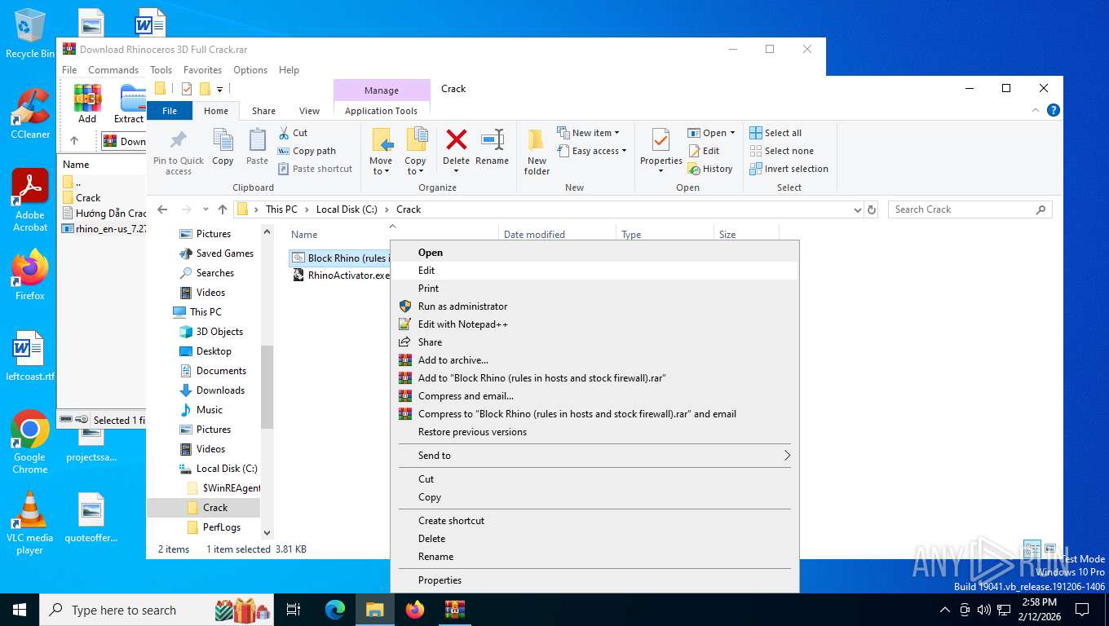Click Copy path in Clipboard group
This screenshot has width=1109, height=626.
307,151
